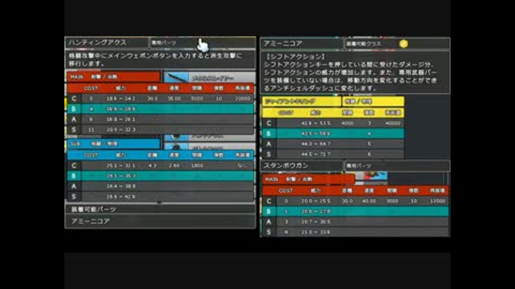Select highlighted rank B row cost 1 in Stun Bowgun
515x289 pixels.
point(355,211)
